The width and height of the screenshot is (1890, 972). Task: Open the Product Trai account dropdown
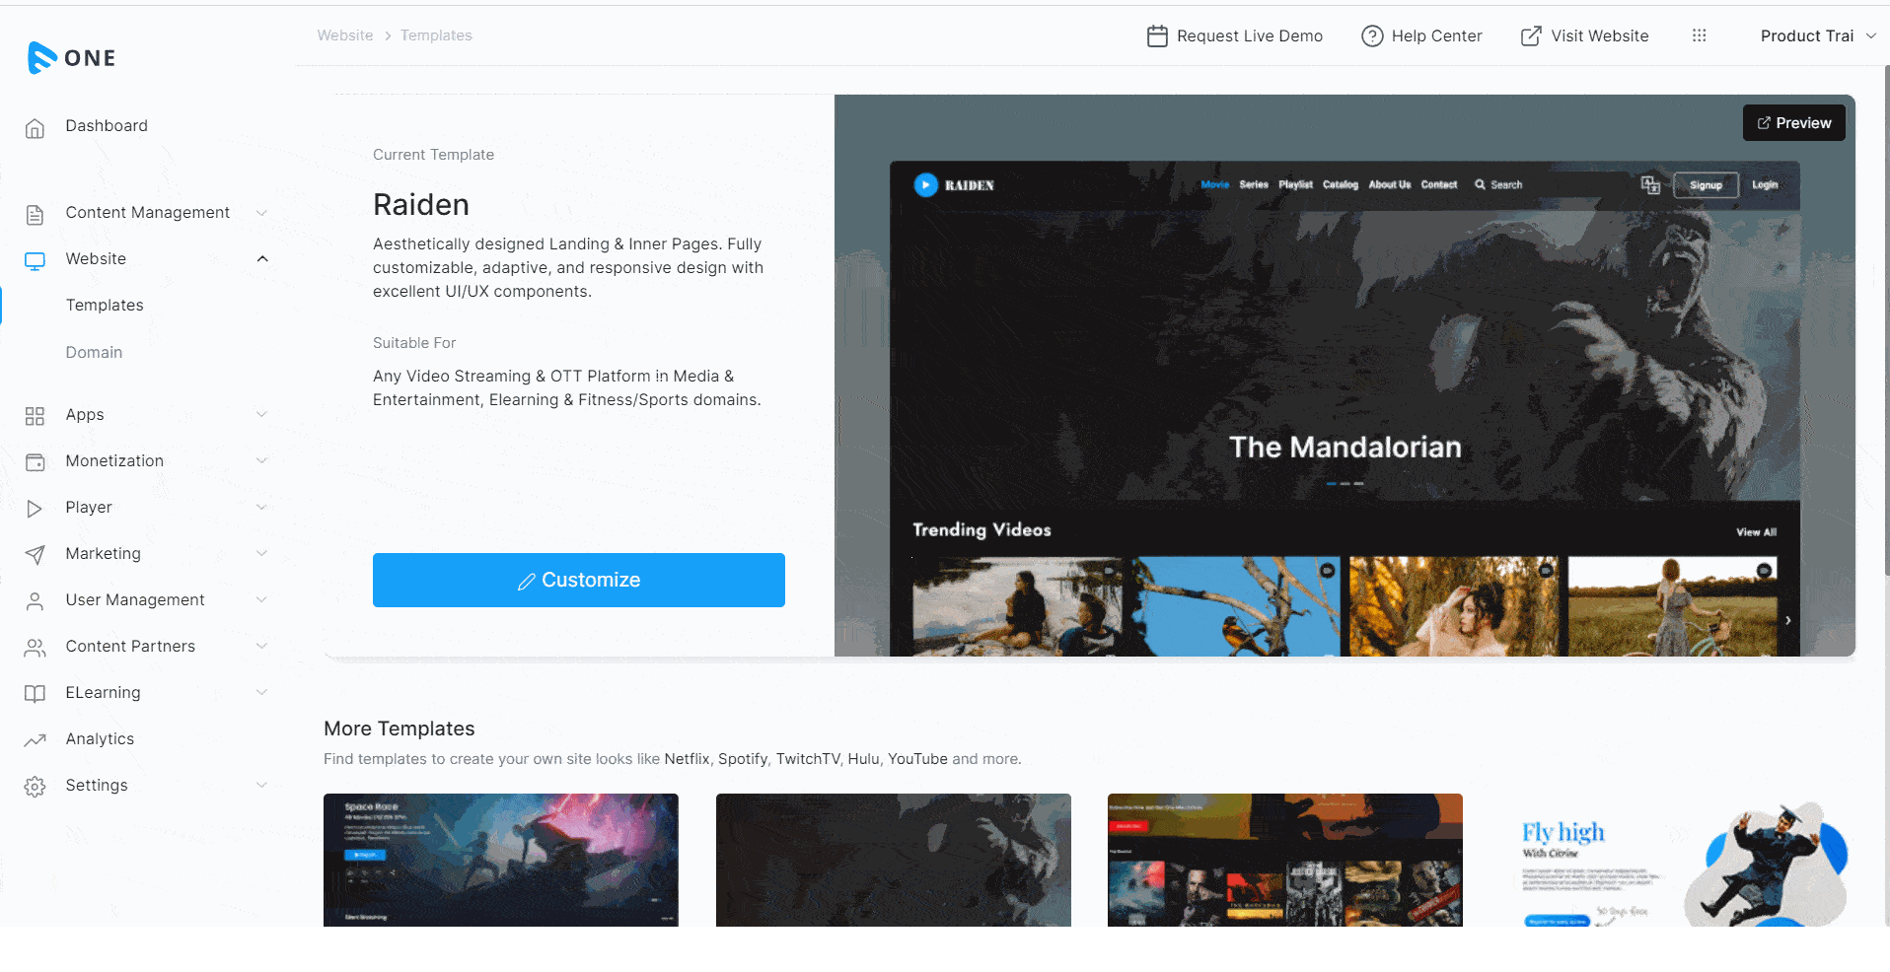point(1818,35)
